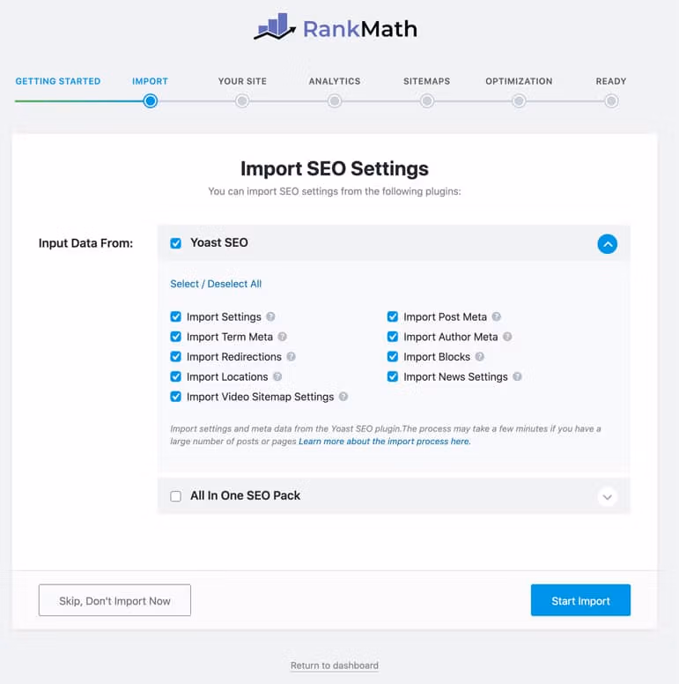Go to Getting Started step
The image size is (679, 684).
click(x=58, y=81)
